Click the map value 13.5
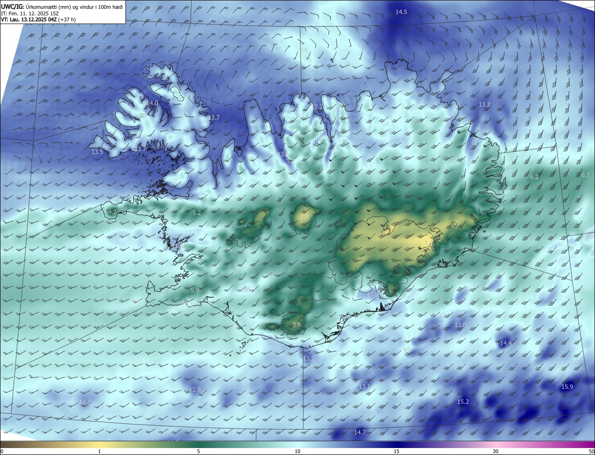 click(x=97, y=152)
